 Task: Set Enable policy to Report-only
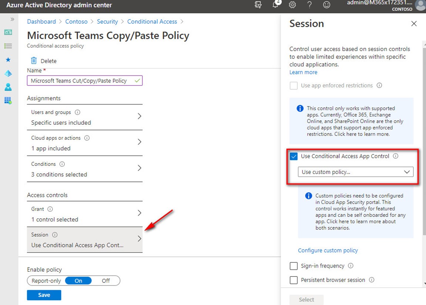coord(46,281)
